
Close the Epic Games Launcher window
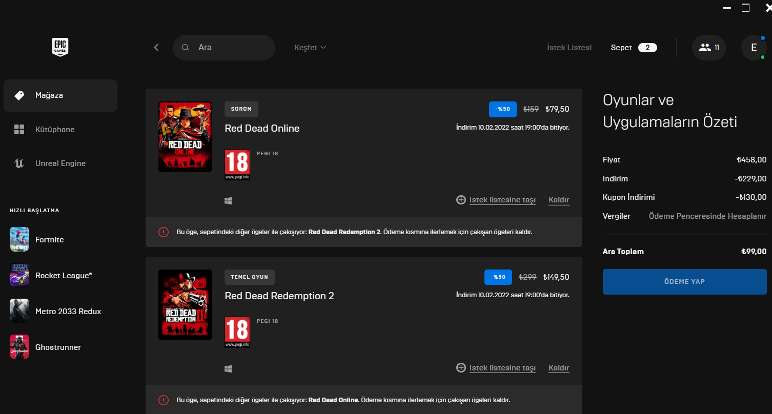point(768,8)
